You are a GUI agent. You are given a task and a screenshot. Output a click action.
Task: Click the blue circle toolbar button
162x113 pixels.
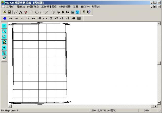(x=5, y=18)
